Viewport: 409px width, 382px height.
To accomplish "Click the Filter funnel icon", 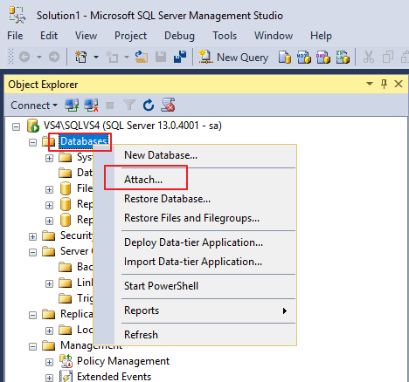I will [x=129, y=106].
